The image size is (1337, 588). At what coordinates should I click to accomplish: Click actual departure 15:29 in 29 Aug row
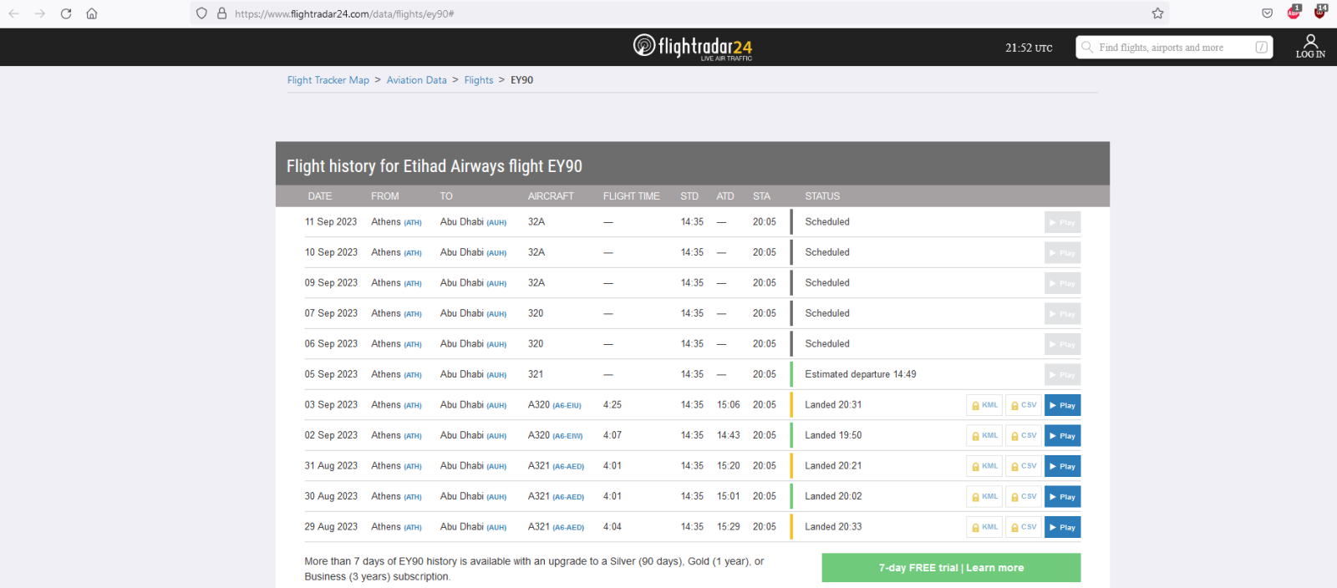click(729, 527)
